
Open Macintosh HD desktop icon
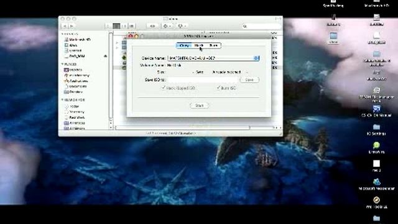(377, 3)
